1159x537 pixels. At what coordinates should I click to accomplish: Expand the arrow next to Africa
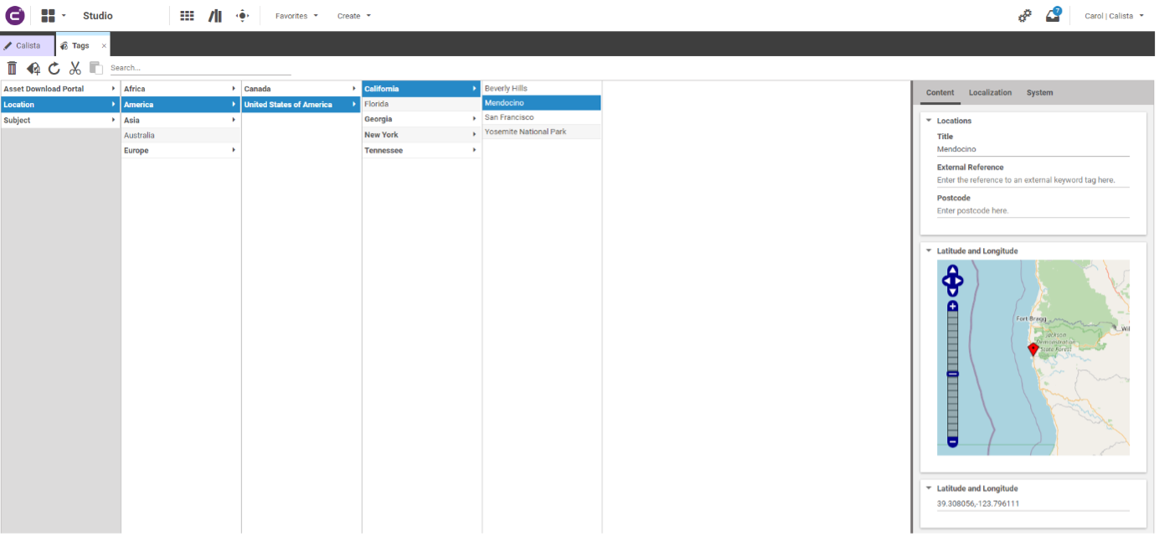(234, 89)
